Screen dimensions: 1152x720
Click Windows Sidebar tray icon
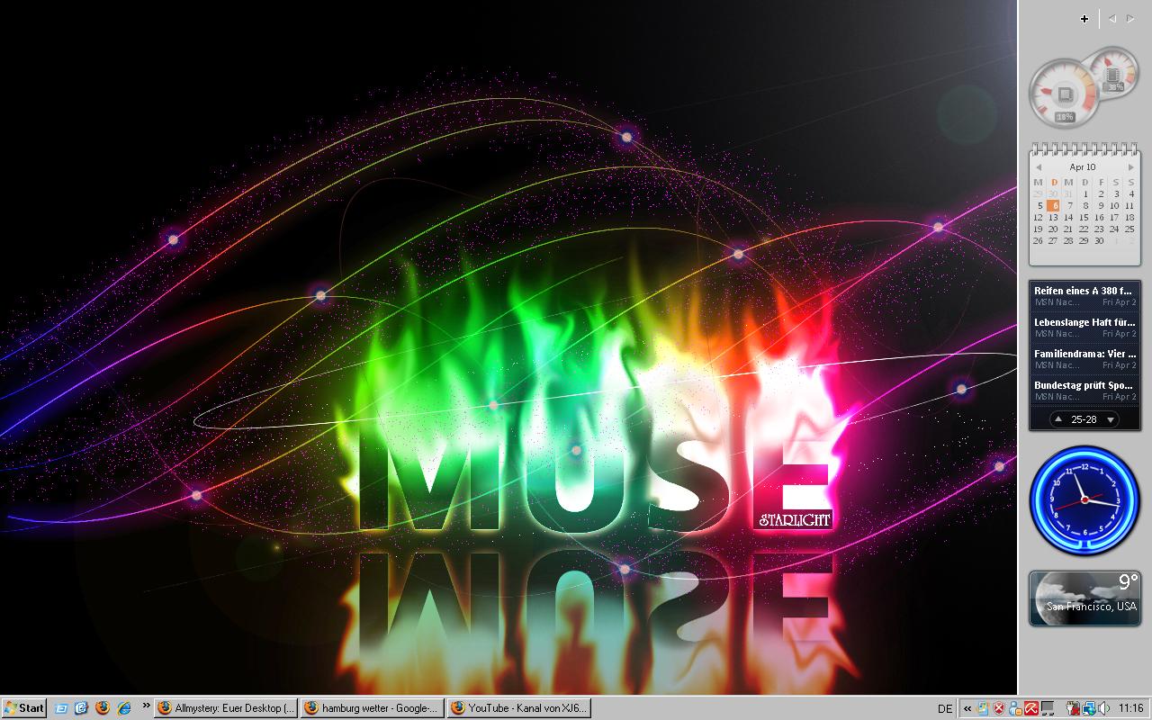pos(983,708)
